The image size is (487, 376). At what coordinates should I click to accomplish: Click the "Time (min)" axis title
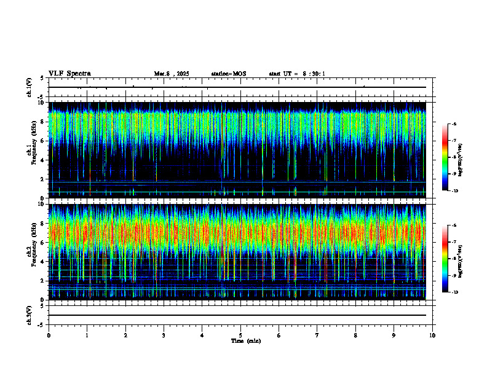click(x=246, y=341)
